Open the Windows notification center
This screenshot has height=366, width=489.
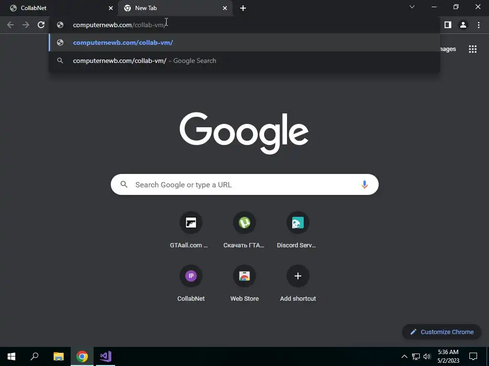pos(473,356)
